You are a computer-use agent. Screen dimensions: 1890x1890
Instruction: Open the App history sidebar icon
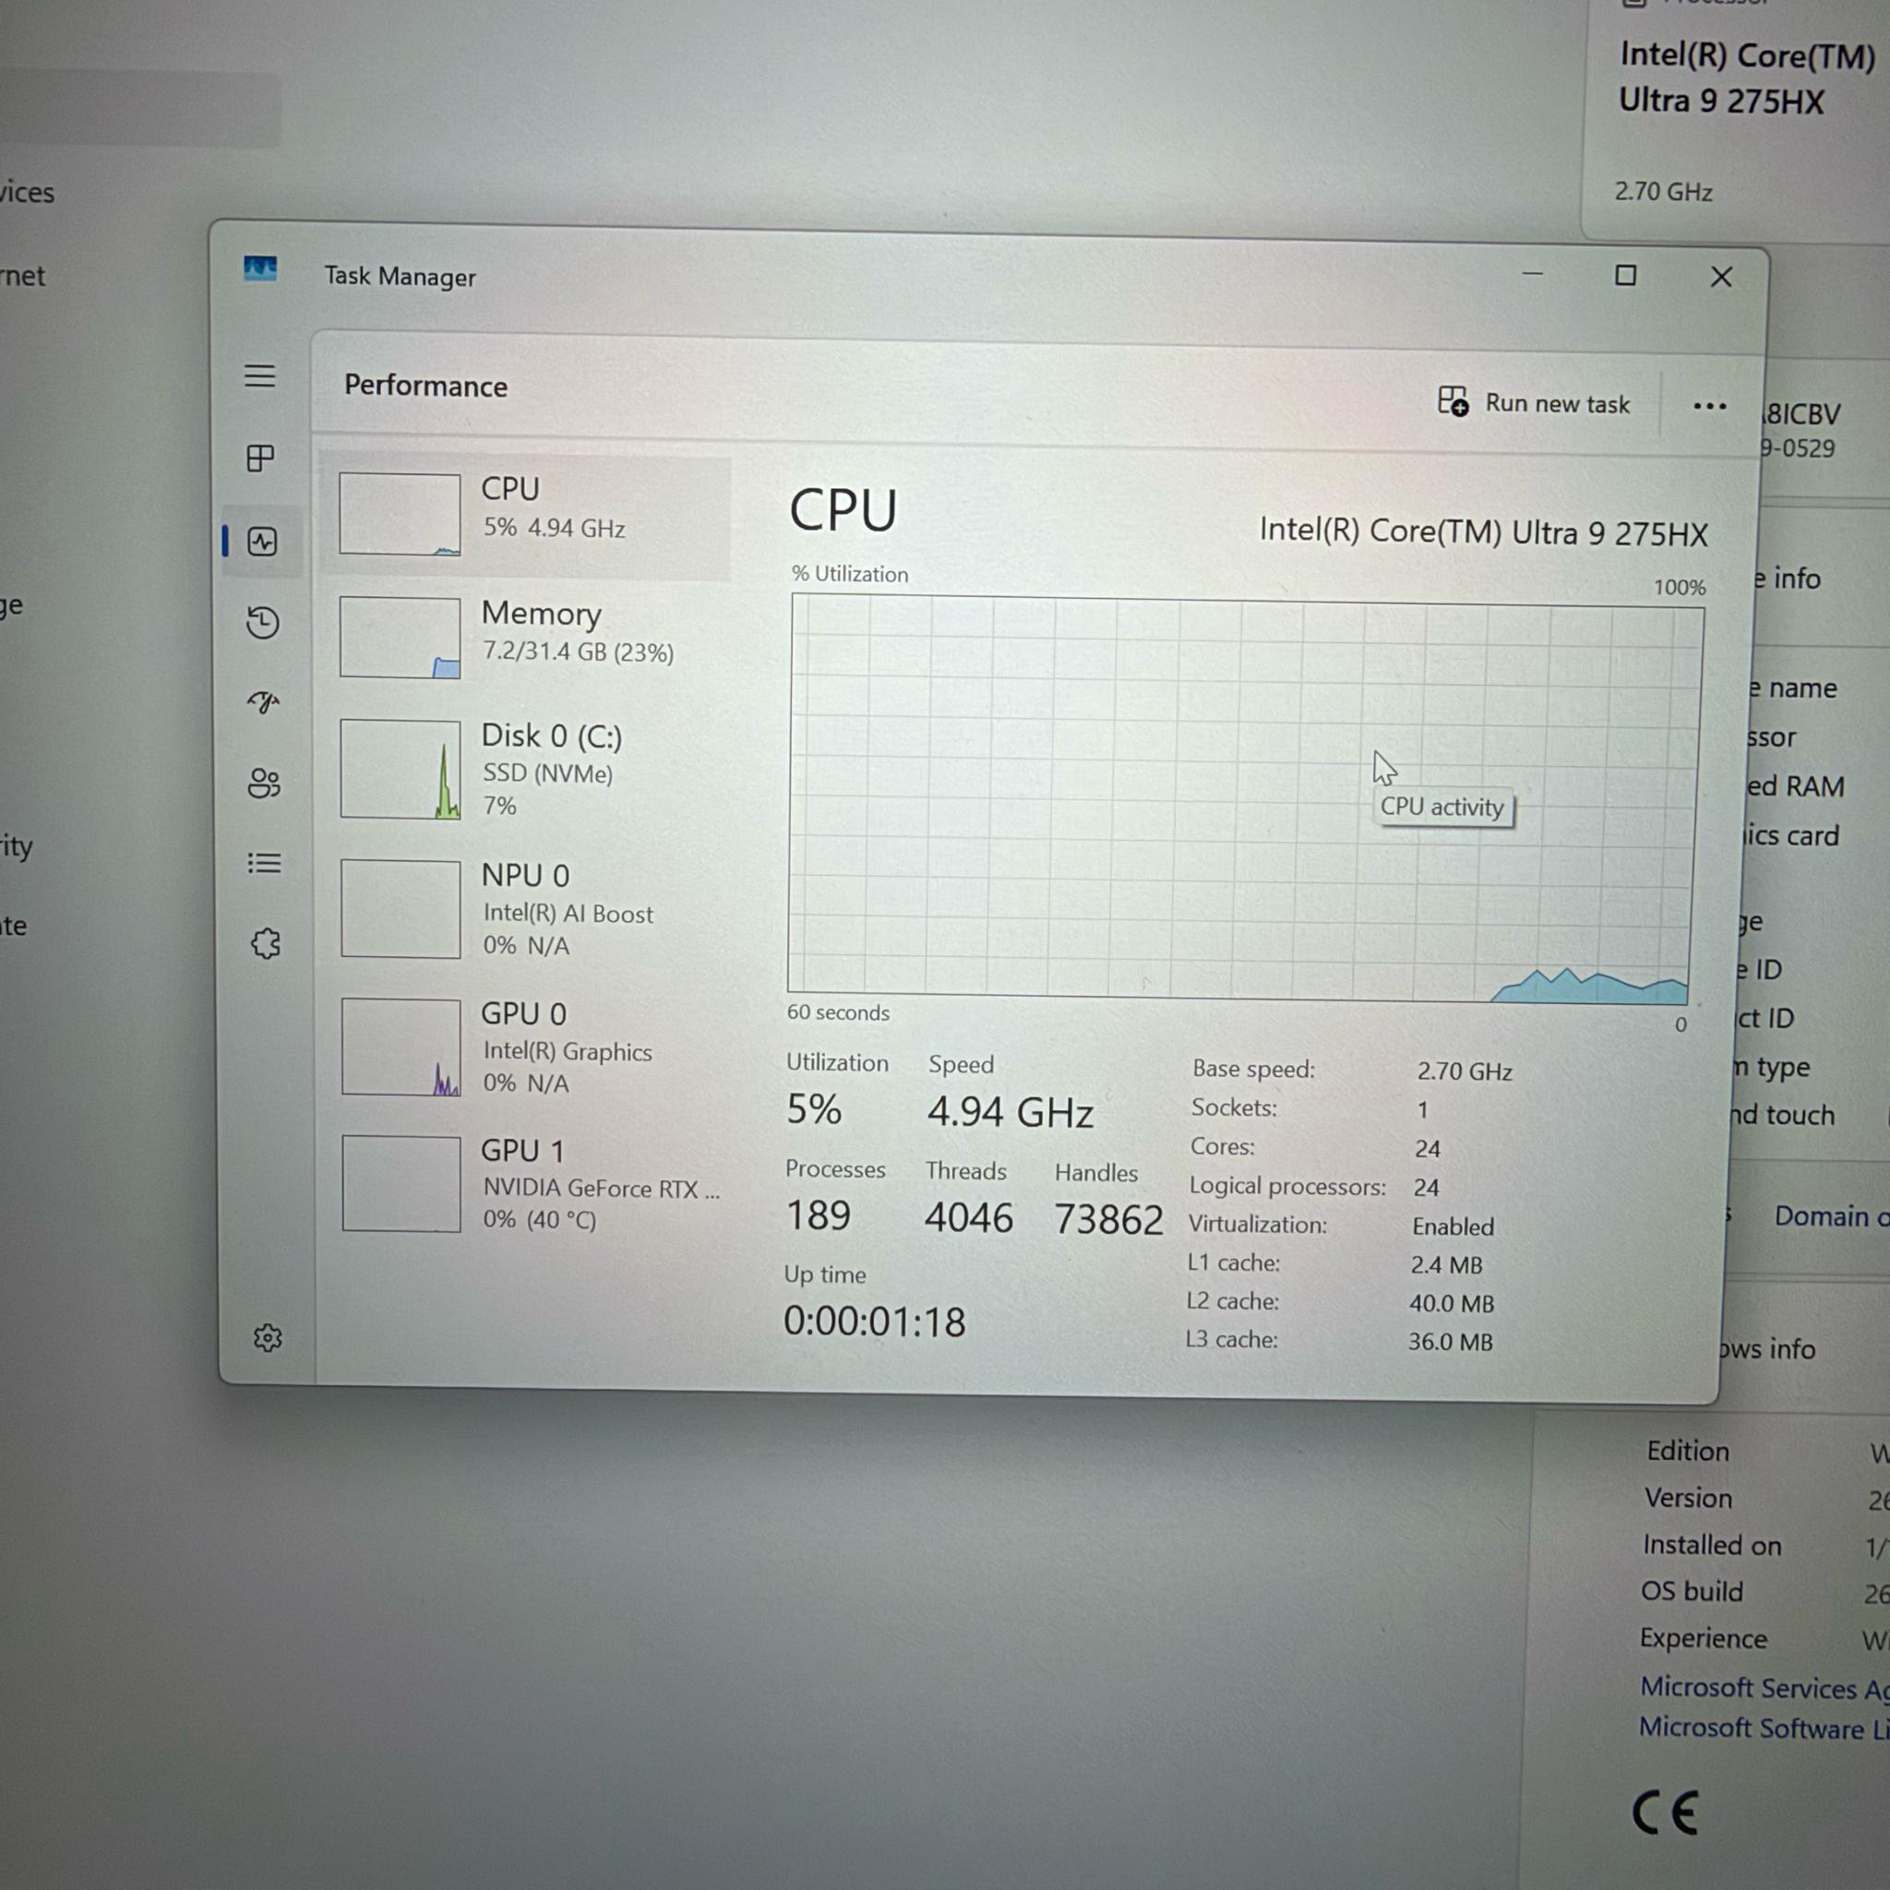tap(262, 622)
